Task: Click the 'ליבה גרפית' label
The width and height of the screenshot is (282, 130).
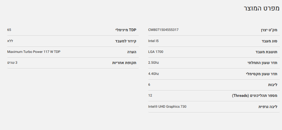Action: pos(268,107)
